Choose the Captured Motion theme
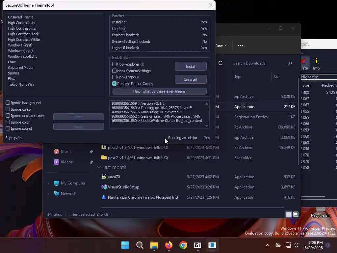The image size is (337, 253). (x=21, y=67)
